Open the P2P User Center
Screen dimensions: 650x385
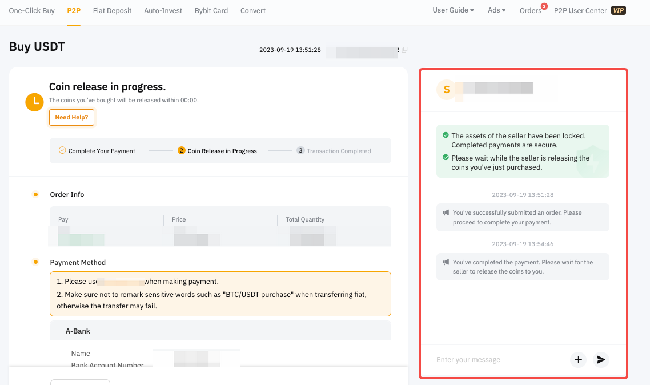(580, 11)
